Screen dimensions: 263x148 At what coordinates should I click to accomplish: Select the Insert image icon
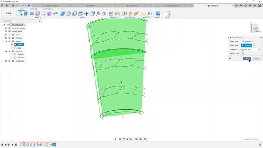[x=158, y=13]
